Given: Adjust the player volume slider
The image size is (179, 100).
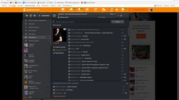Looking at the screenshot, I should point(45,16).
